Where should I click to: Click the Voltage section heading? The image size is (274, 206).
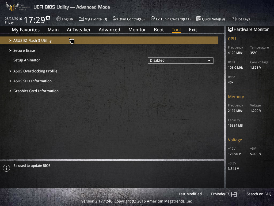[235, 140]
